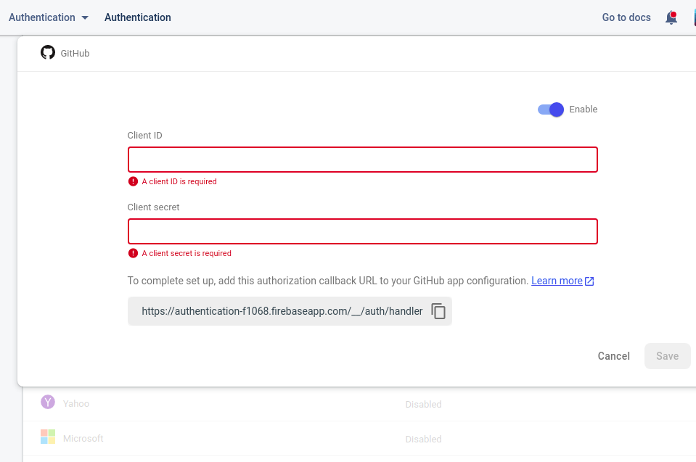The height and width of the screenshot is (462, 696).
Task: Click the Microsoft provider logo
Action: tap(48, 437)
